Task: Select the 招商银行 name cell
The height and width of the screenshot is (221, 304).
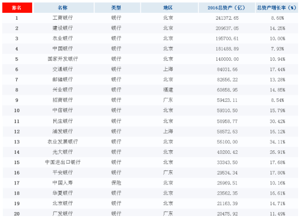Action: click(x=63, y=100)
